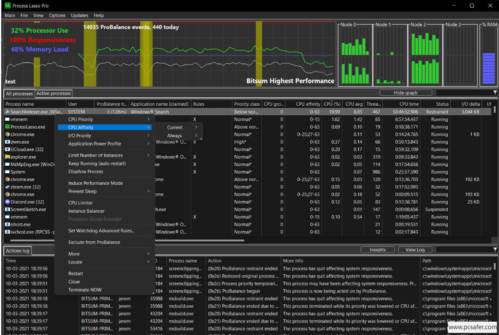Click the Hide graph button
This screenshot has width=499, height=335.
click(405, 93)
